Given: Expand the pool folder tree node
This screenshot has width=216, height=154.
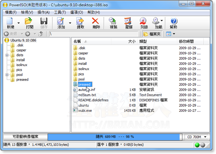Looking at the screenshot, I should (7, 75).
